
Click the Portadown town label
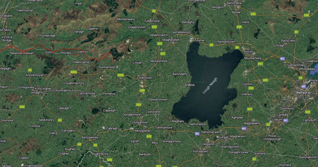(200, 151)
